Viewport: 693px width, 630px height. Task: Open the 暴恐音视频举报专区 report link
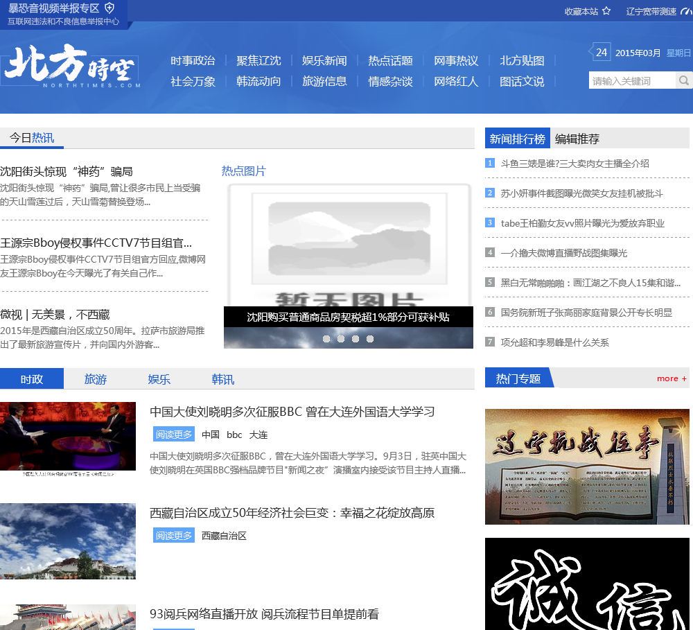coord(55,8)
